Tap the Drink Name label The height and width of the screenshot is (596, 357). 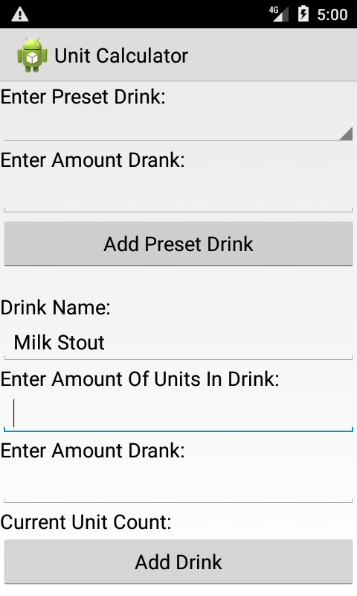pyautogui.click(x=55, y=307)
